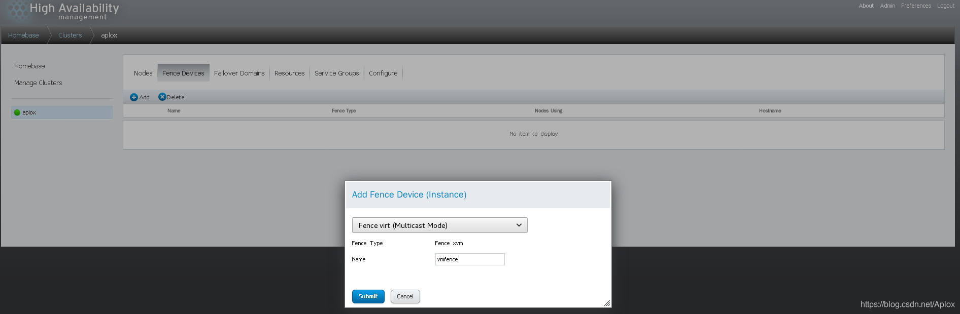Click the 'No item to display' text
Image resolution: width=960 pixels, height=314 pixels.
click(x=533, y=134)
